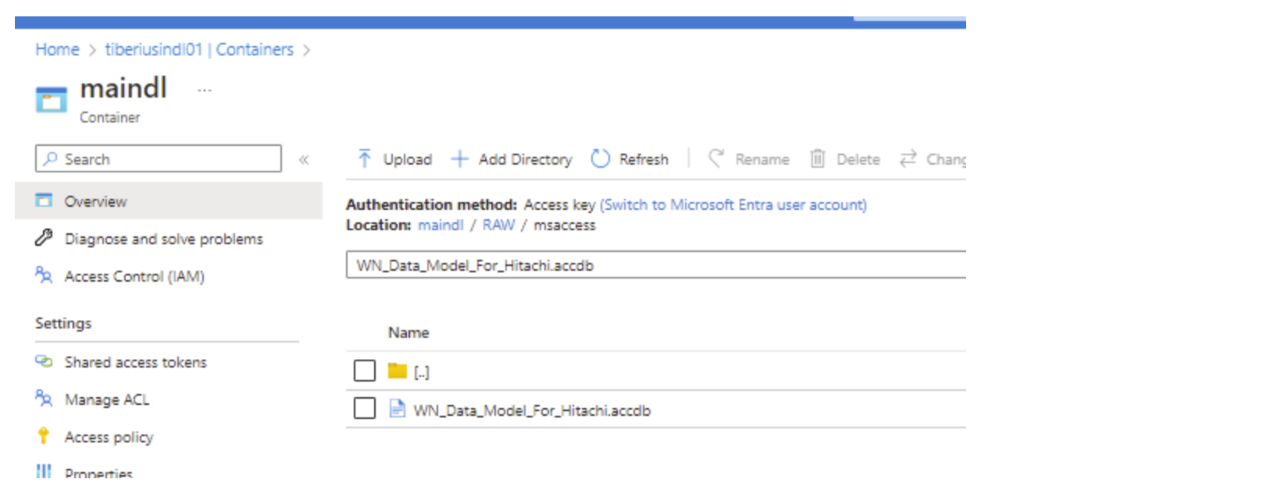
Task: Click the Manage ACL people icon
Action: coord(44,399)
